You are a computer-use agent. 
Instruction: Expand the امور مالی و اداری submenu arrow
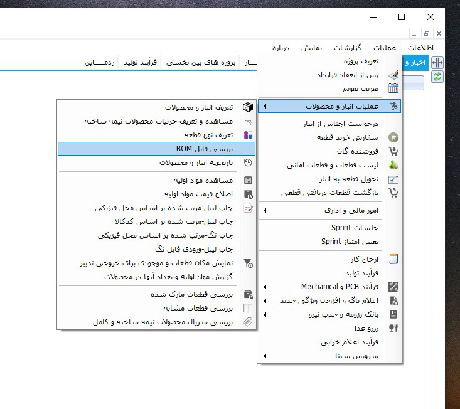click(x=265, y=210)
